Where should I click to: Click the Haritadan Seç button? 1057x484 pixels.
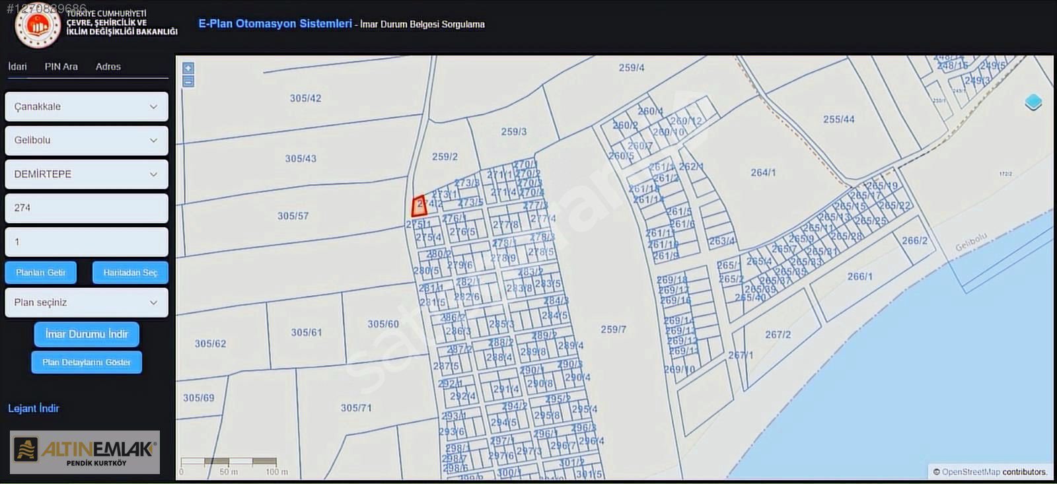coord(130,273)
